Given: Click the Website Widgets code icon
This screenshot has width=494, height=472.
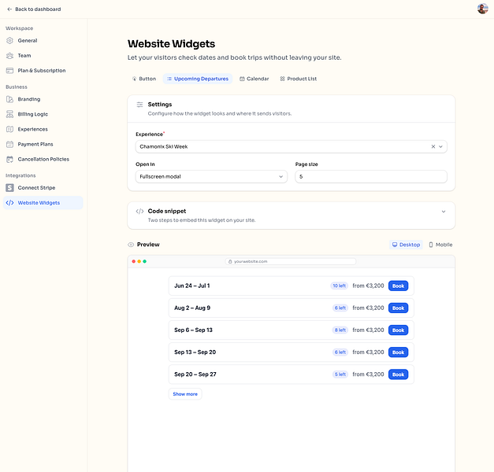Looking at the screenshot, I should [x=9, y=203].
